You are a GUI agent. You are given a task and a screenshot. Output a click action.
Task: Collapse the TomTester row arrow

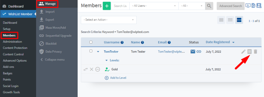click(x=98, y=52)
